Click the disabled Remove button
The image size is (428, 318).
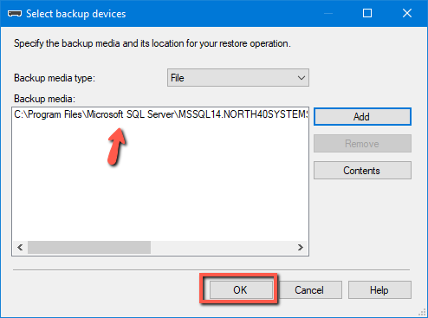tap(362, 144)
